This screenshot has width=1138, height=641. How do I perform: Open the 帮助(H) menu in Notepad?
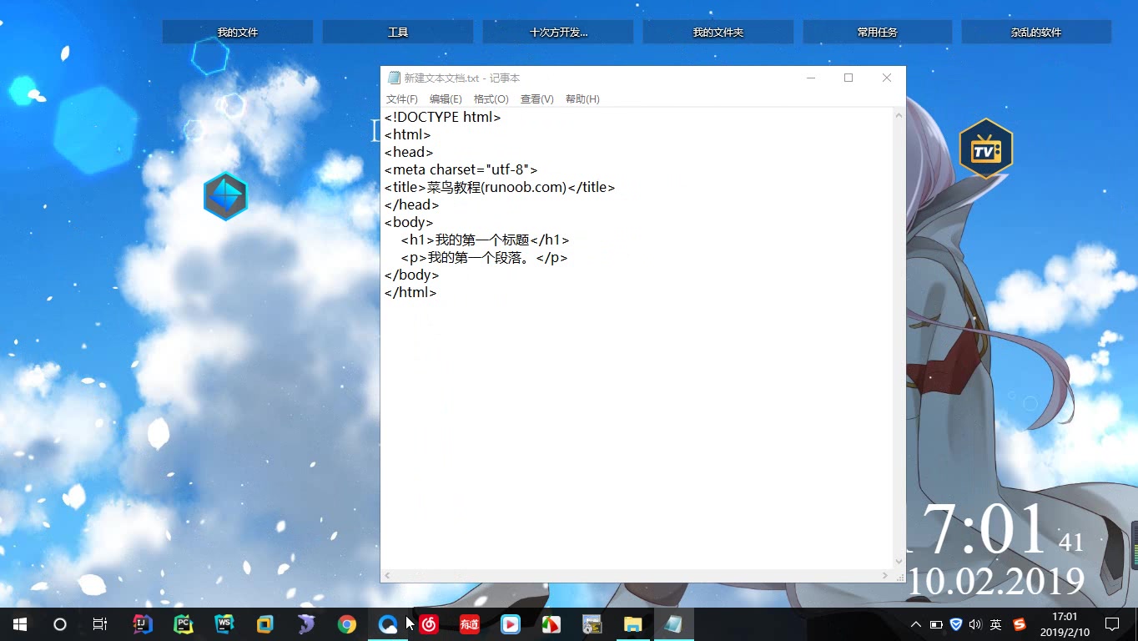point(582,99)
